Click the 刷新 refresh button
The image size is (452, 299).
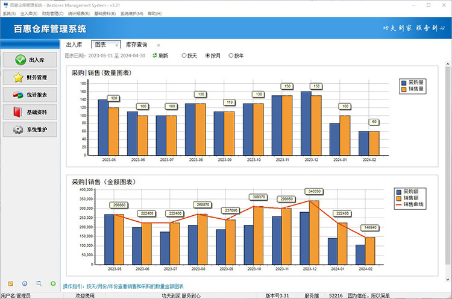point(160,55)
